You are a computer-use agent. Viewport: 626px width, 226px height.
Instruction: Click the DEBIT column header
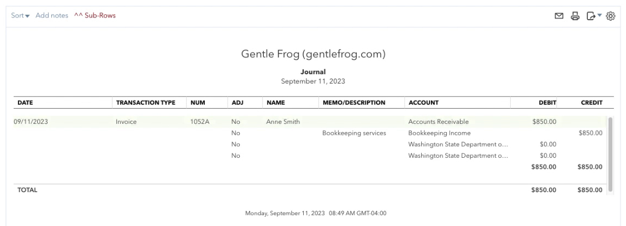pos(547,103)
